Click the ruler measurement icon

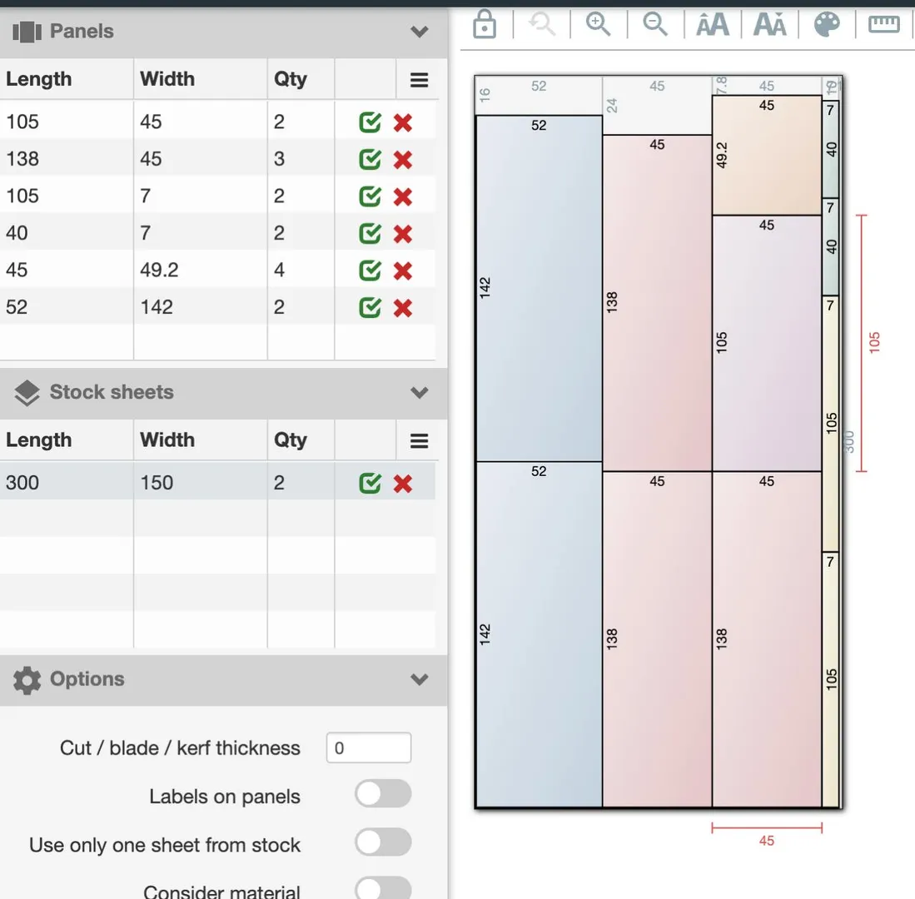point(883,24)
